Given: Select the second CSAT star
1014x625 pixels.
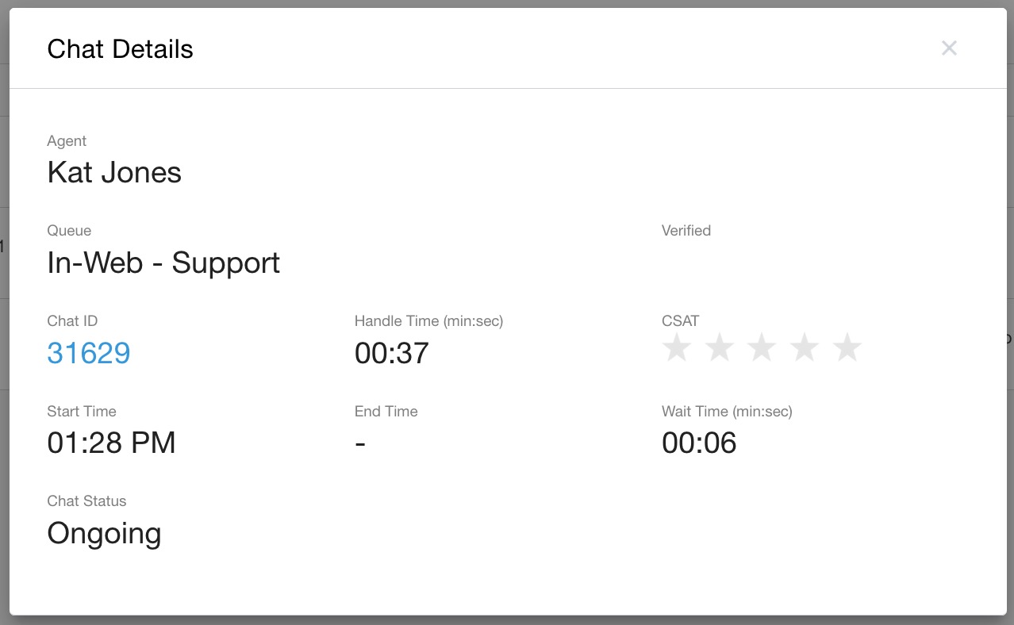Looking at the screenshot, I should click(x=720, y=347).
